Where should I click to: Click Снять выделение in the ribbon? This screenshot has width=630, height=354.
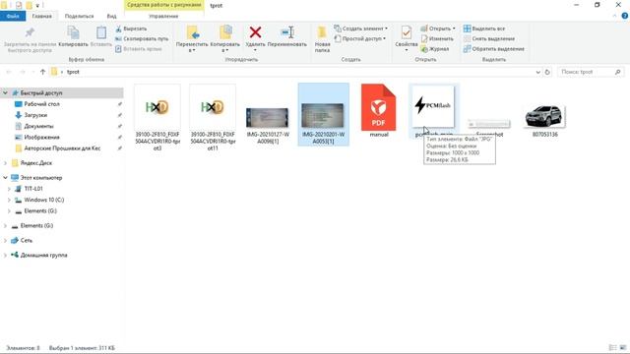pos(489,39)
